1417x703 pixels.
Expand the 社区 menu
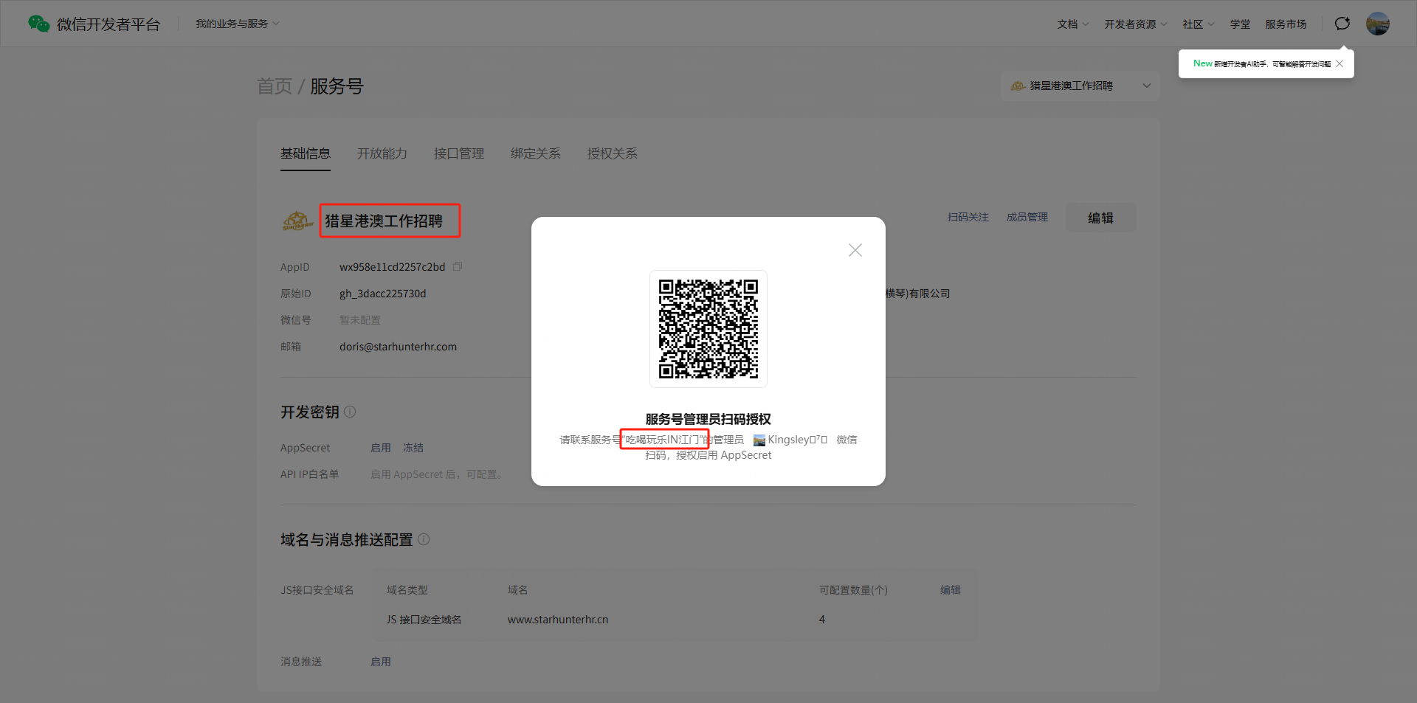click(1199, 24)
